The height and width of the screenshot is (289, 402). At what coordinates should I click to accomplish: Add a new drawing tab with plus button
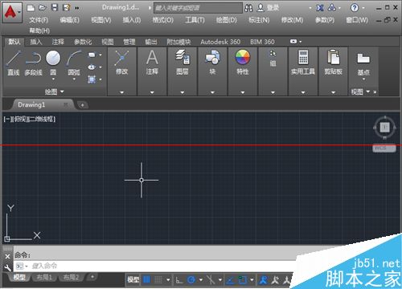(83, 105)
